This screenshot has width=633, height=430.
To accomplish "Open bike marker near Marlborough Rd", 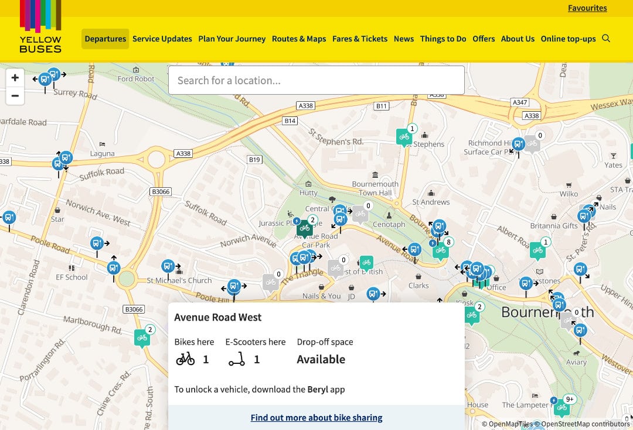I will click(x=142, y=338).
